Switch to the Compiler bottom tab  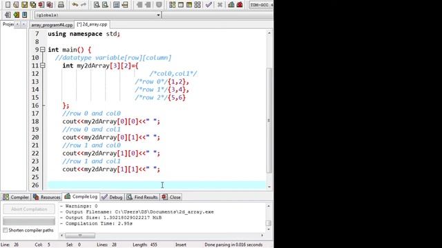(16, 197)
